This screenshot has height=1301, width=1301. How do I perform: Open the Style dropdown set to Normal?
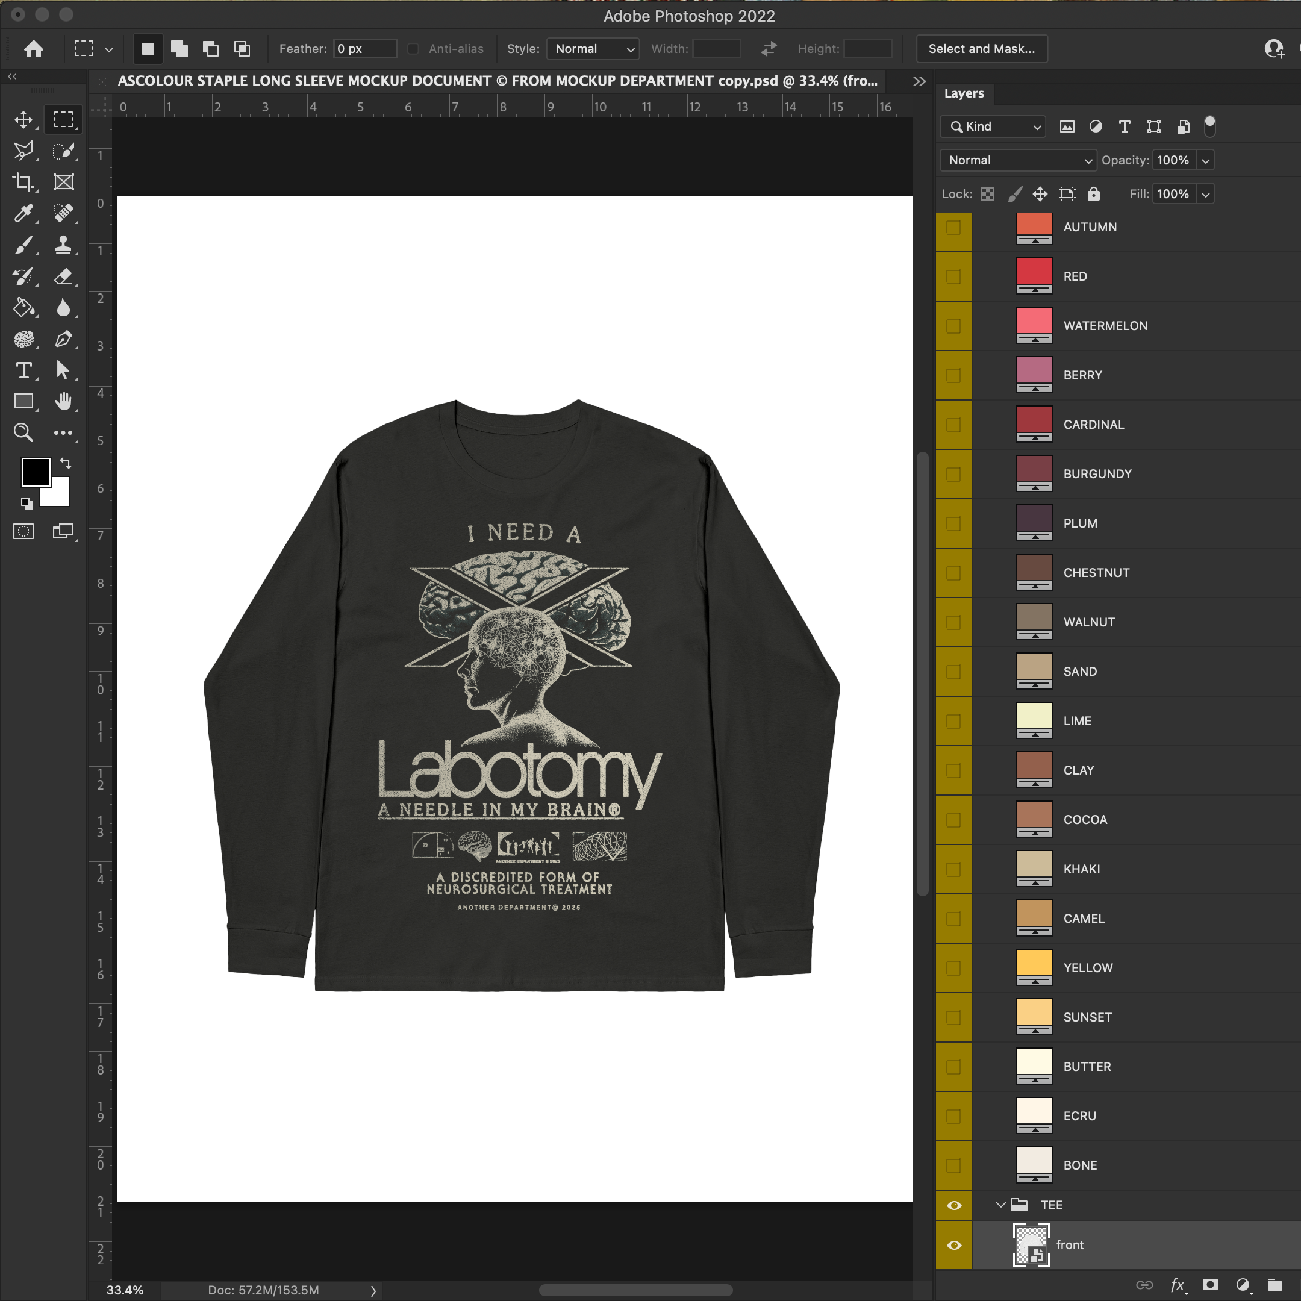click(593, 48)
